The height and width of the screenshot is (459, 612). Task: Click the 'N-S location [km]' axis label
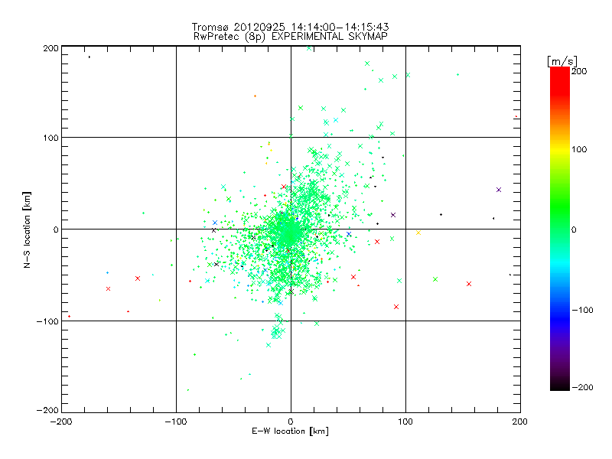click(27, 229)
